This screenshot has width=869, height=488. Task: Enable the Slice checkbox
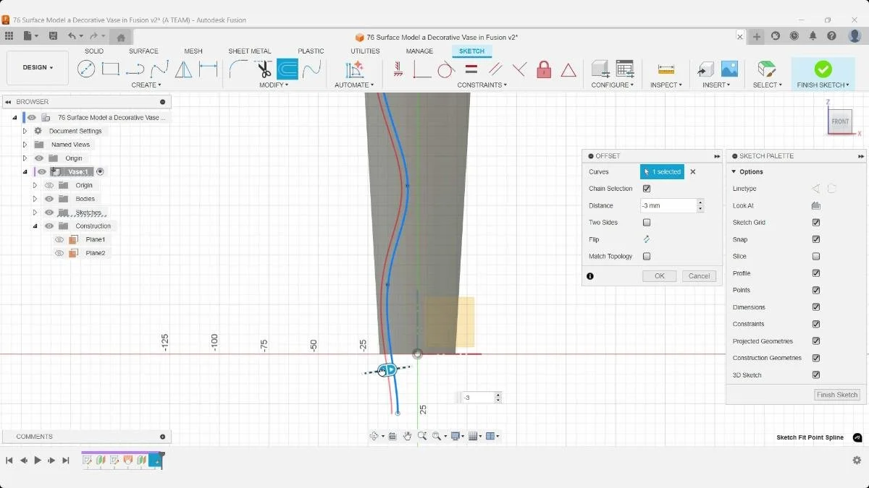(x=816, y=257)
